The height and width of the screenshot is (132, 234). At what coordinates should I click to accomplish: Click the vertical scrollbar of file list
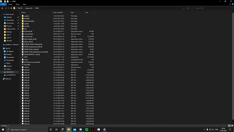pos(233,66)
